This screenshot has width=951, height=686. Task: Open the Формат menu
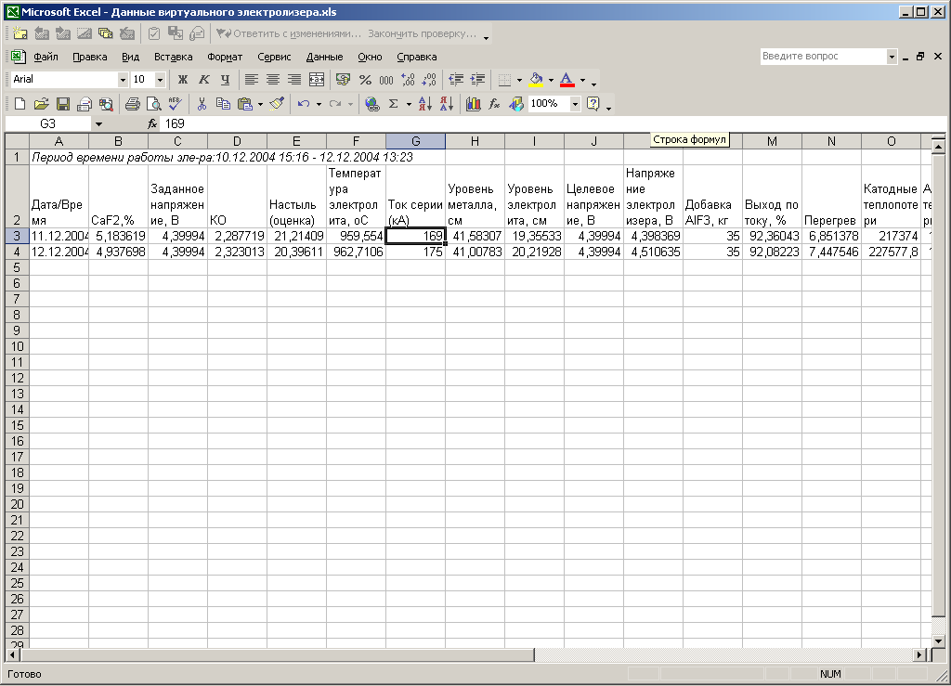[225, 57]
